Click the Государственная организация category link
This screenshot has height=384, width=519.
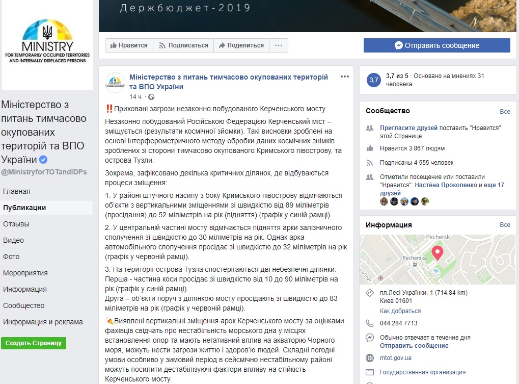tap(423, 372)
